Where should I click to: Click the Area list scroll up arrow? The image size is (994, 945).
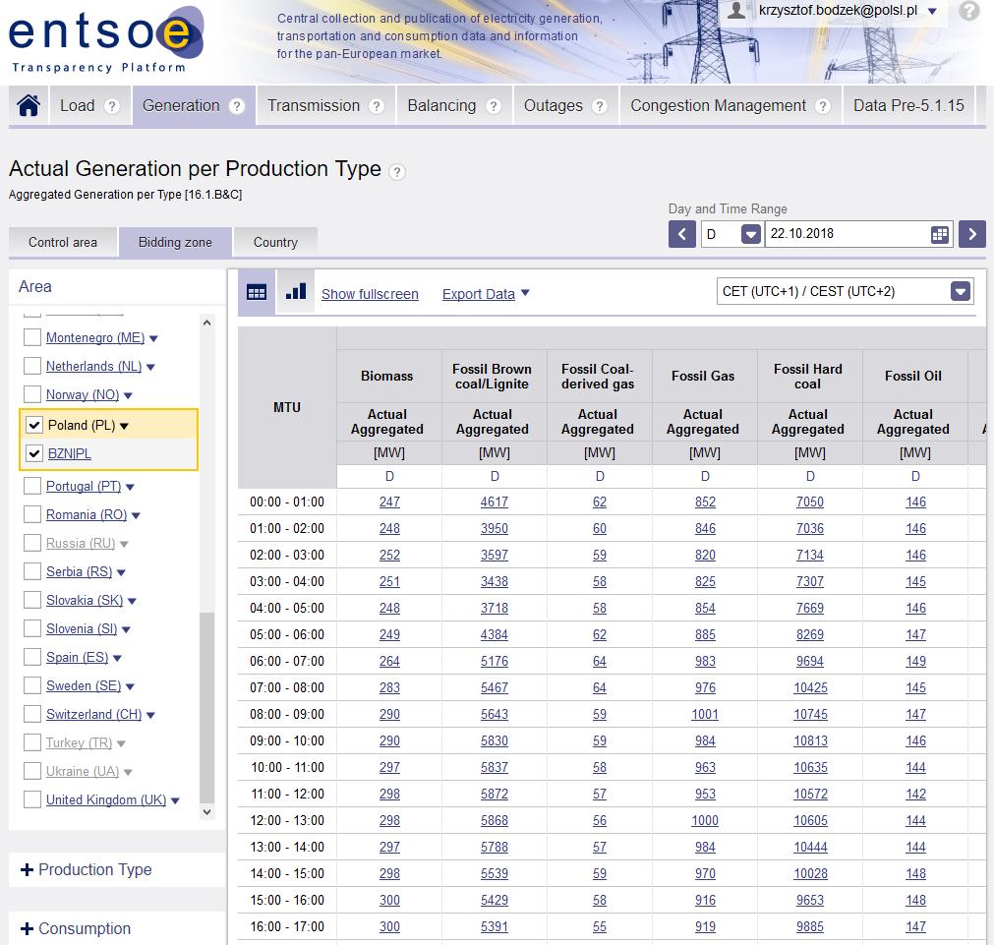pyautogui.click(x=206, y=323)
